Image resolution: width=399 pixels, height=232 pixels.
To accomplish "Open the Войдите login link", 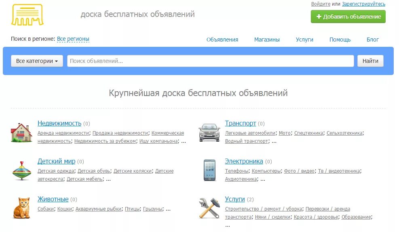I will pos(321,4).
